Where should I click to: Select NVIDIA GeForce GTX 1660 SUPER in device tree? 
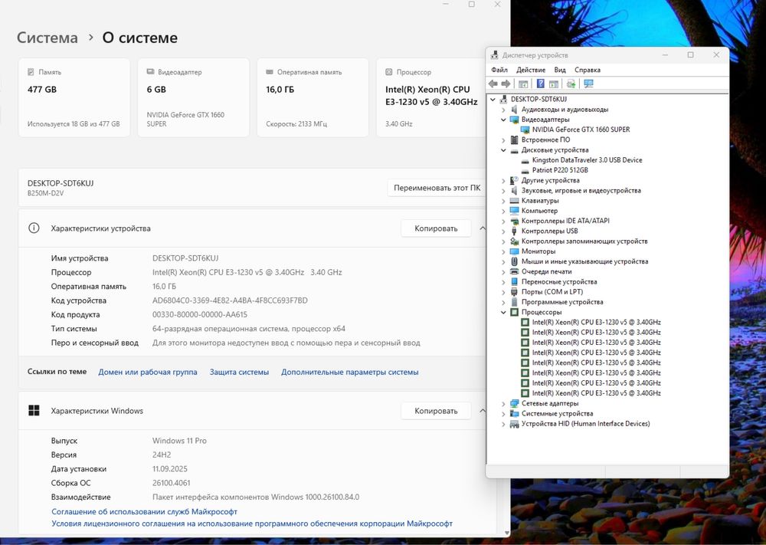(581, 130)
